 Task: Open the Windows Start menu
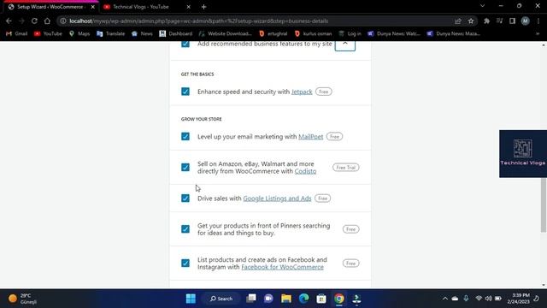191,299
